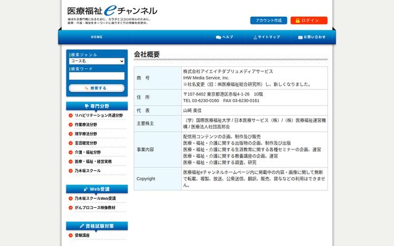The width and height of the screenshot is (394, 246).
Task: Click the 専門分野 section header
Action: [97, 106]
